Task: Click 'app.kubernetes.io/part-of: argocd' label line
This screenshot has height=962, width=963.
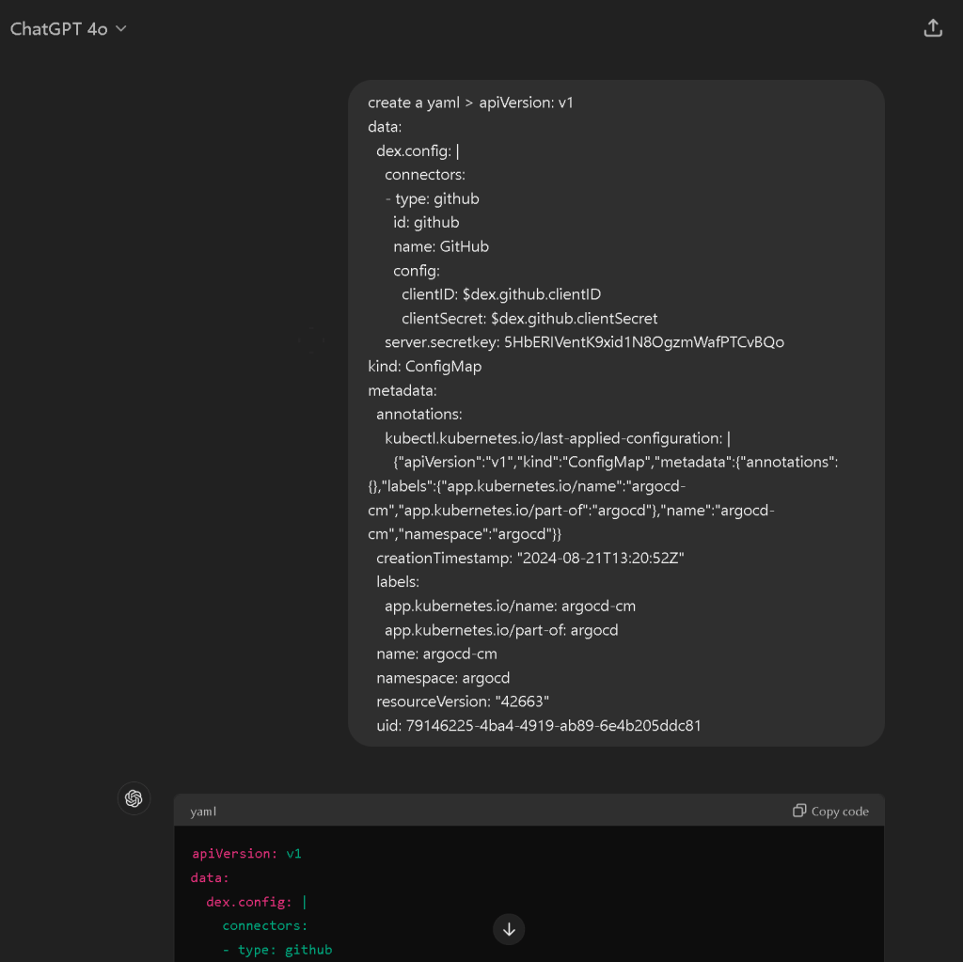Action: [x=501, y=630]
